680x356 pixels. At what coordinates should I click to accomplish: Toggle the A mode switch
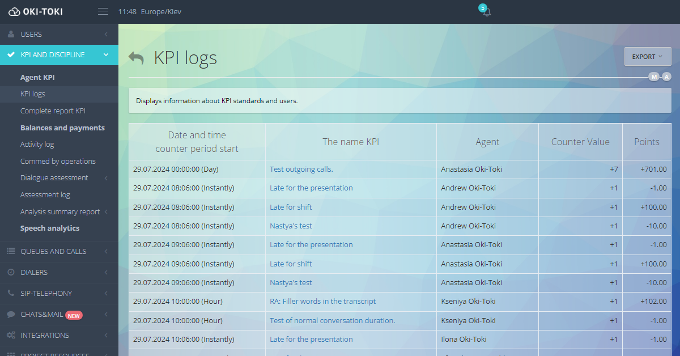(666, 77)
